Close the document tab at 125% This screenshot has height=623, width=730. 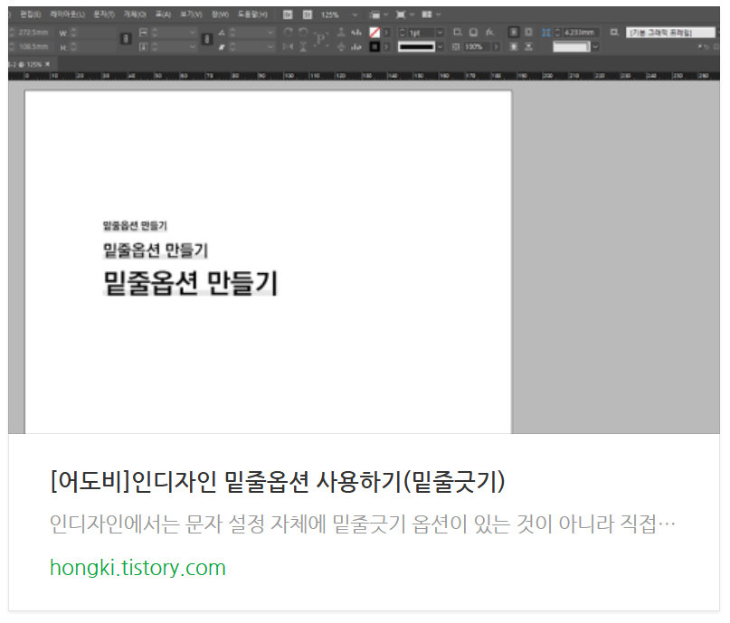pos(47,64)
